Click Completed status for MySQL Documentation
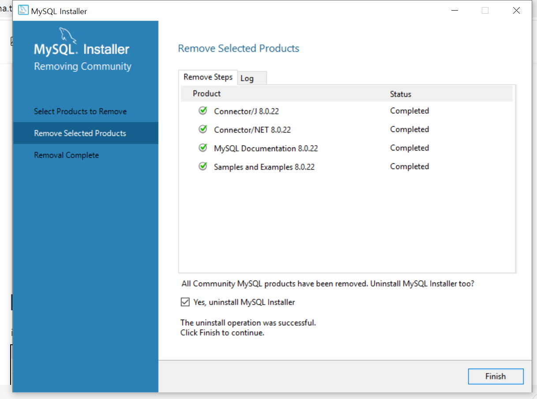537x399 pixels. click(409, 148)
